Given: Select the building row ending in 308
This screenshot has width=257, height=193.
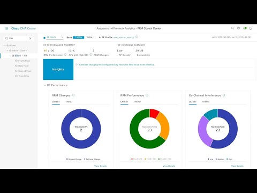Looking at the screenshot, I should coord(21,56).
